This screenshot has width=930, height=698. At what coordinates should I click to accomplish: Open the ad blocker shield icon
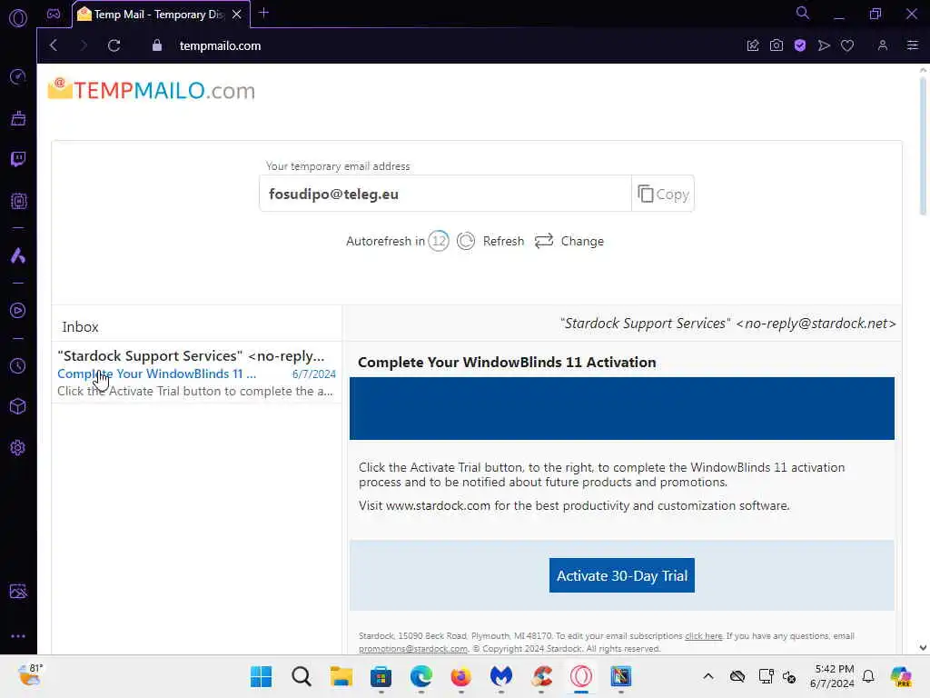pyautogui.click(x=800, y=45)
